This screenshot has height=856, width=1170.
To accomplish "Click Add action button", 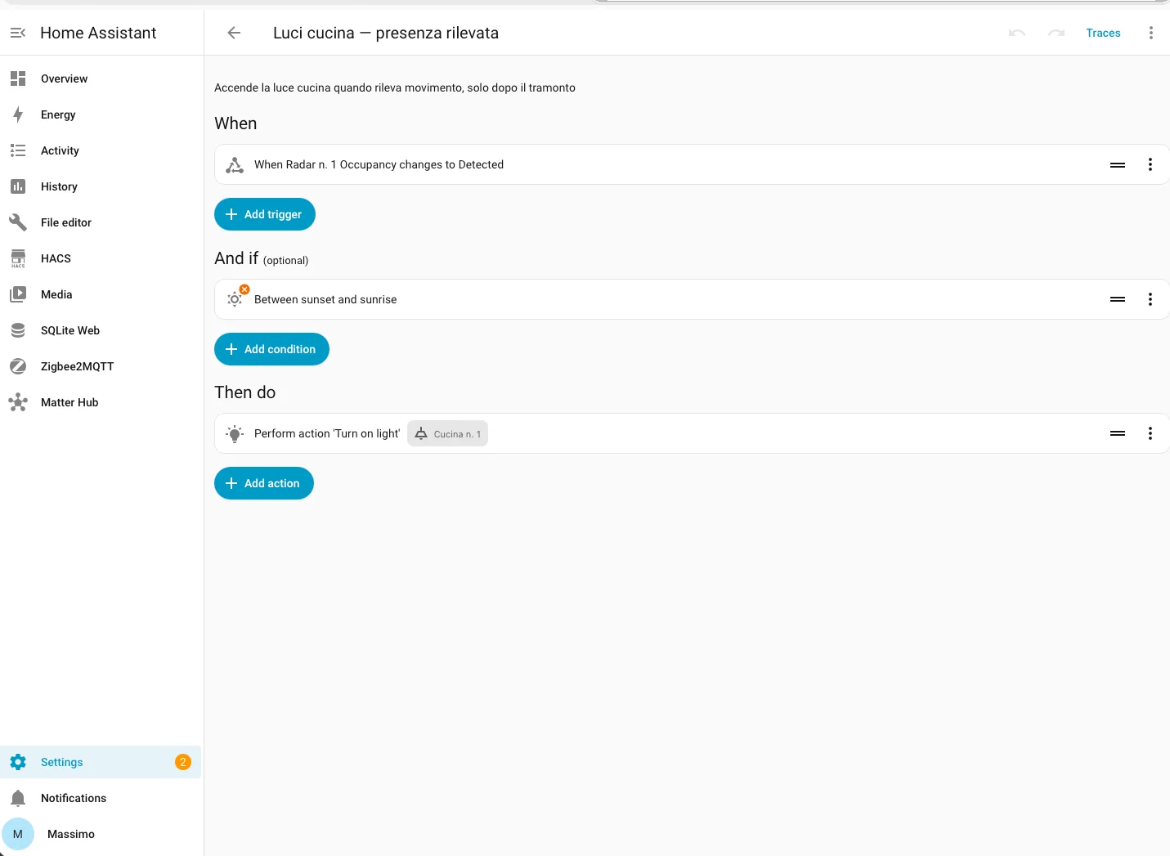I will click(x=264, y=483).
